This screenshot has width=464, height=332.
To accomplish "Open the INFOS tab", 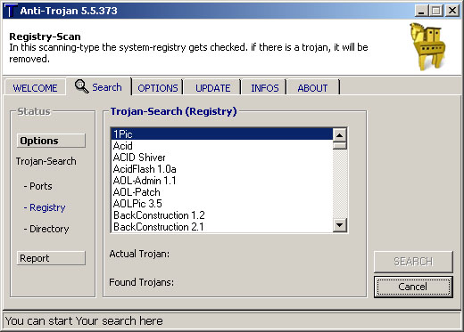I will coord(265,88).
